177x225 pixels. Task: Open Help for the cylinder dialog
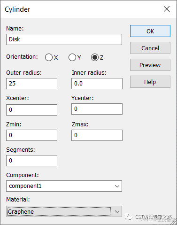click(x=150, y=82)
